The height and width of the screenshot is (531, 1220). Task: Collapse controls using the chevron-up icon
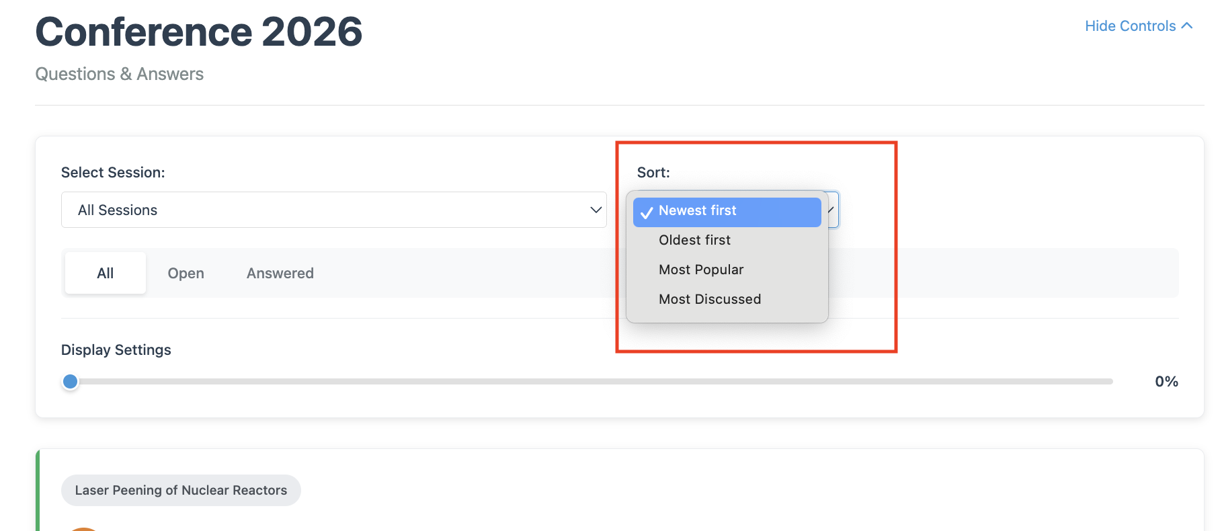(1187, 26)
